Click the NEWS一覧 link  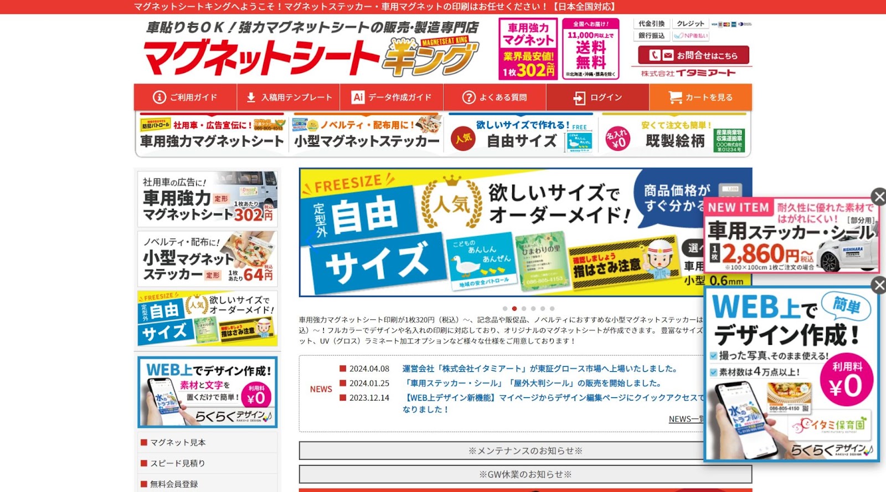(x=686, y=419)
